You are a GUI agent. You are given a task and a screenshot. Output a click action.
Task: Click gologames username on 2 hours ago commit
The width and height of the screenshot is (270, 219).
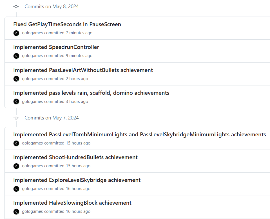[x=32, y=79]
